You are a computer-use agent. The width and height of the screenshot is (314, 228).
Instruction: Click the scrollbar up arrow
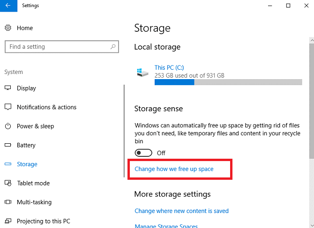click(x=312, y=40)
